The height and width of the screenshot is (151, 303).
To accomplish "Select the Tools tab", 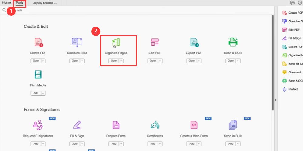I will (x=19, y=3).
